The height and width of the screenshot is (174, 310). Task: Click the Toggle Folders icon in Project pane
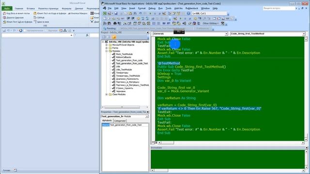pyautogui.click(x=114, y=37)
